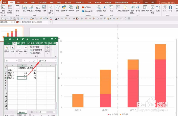This screenshot has height=116, width=178.
Task: Click the Excel vertical scrollbar up arrow
Action: click(x=56, y=65)
